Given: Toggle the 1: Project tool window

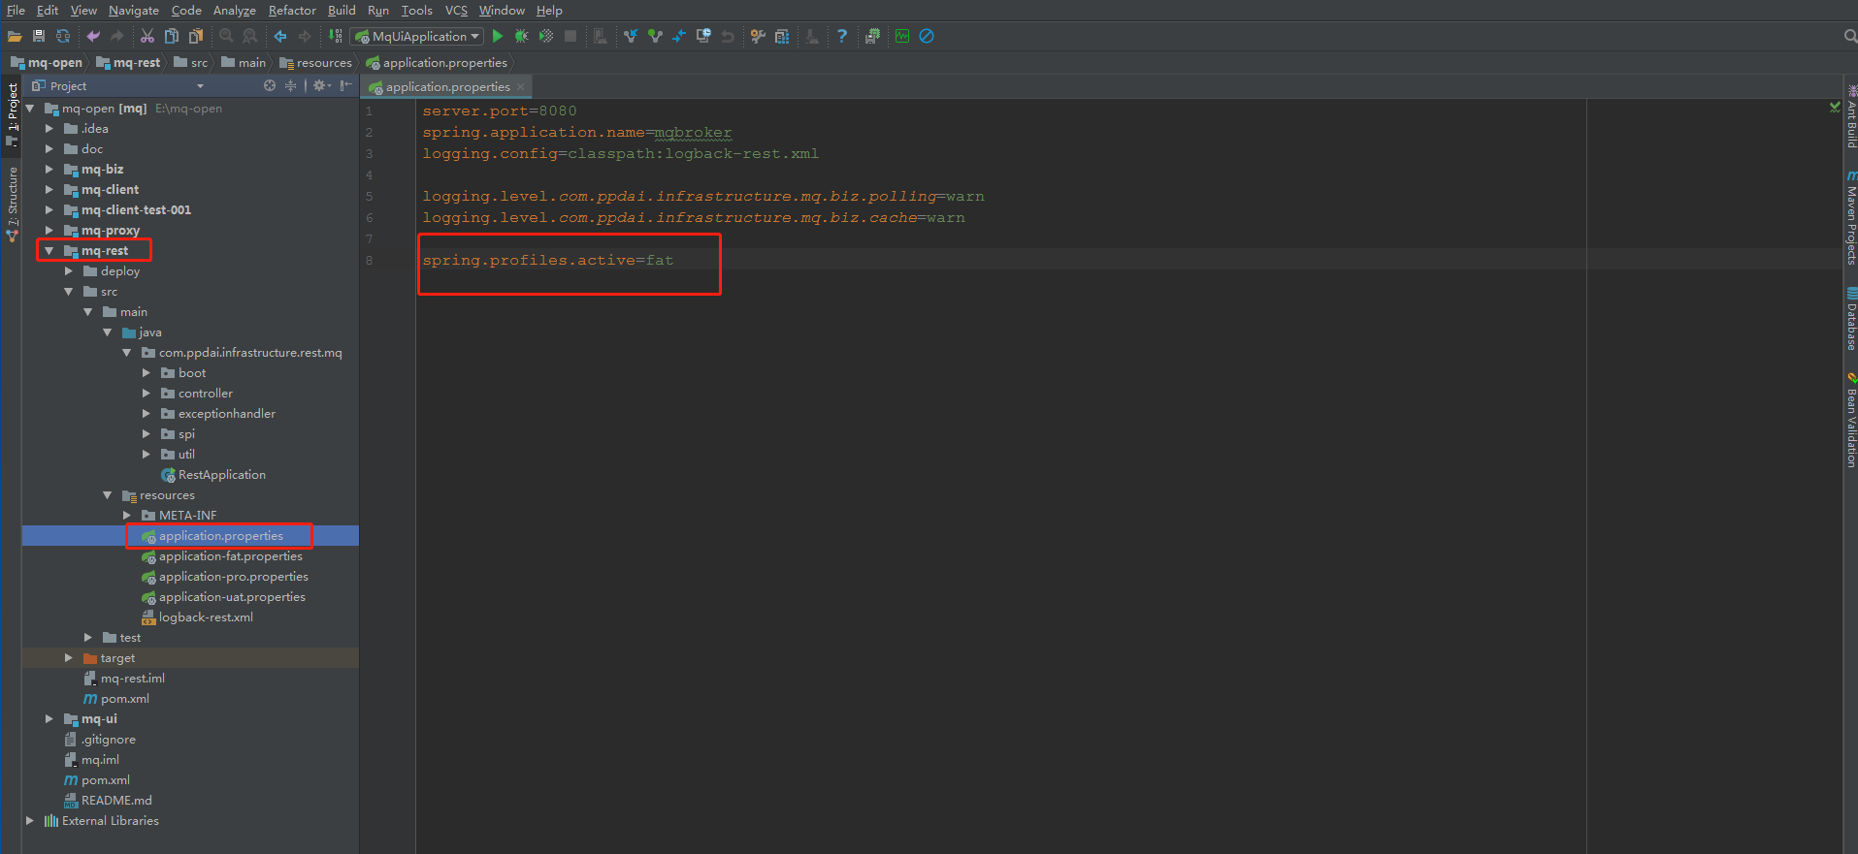Looking at the screenshot, I should tap(12, 113).
